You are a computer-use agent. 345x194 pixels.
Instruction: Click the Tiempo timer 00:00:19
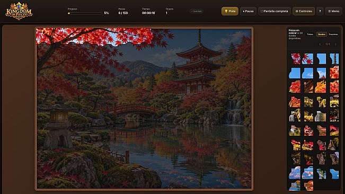click(x=148, y=13)
